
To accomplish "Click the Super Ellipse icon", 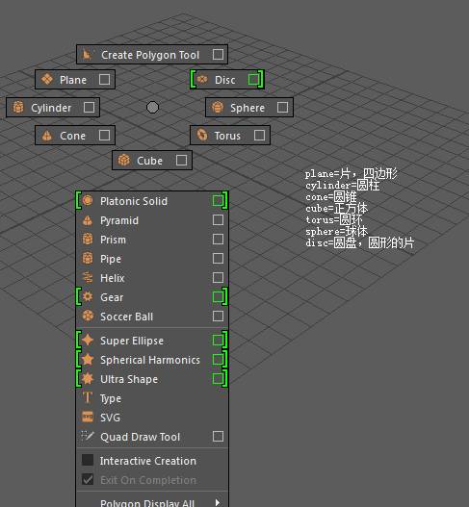I will point(88,341).
